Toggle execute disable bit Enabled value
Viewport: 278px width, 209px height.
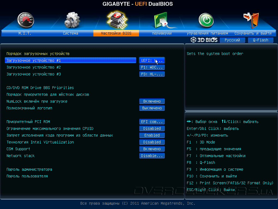[x=152, y=135]
